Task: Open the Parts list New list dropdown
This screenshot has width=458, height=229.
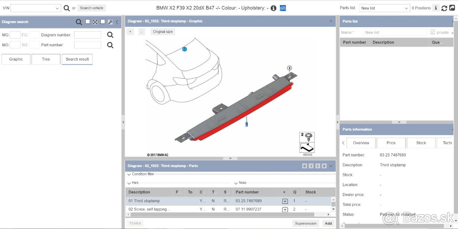Action: 384,8
